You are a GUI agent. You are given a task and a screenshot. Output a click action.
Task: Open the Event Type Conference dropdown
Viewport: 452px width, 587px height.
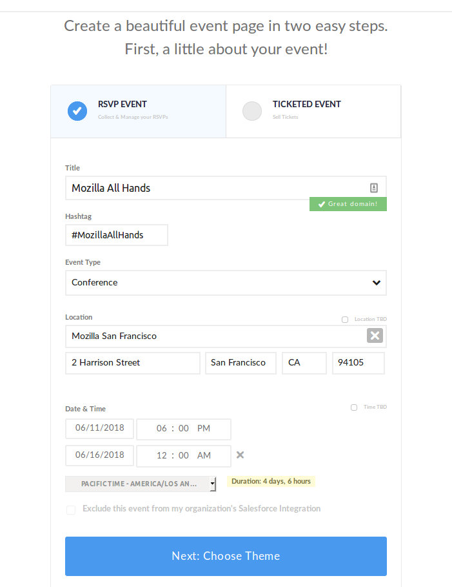click(226, 283)
